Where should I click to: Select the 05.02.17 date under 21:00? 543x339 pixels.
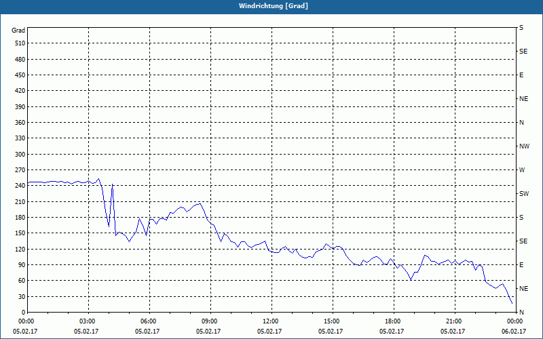pyautogui.click(x=453, y=332)
